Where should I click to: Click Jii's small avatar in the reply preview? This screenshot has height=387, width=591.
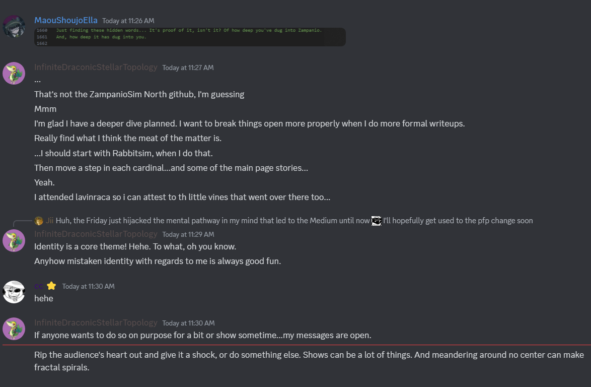[39, 221]
